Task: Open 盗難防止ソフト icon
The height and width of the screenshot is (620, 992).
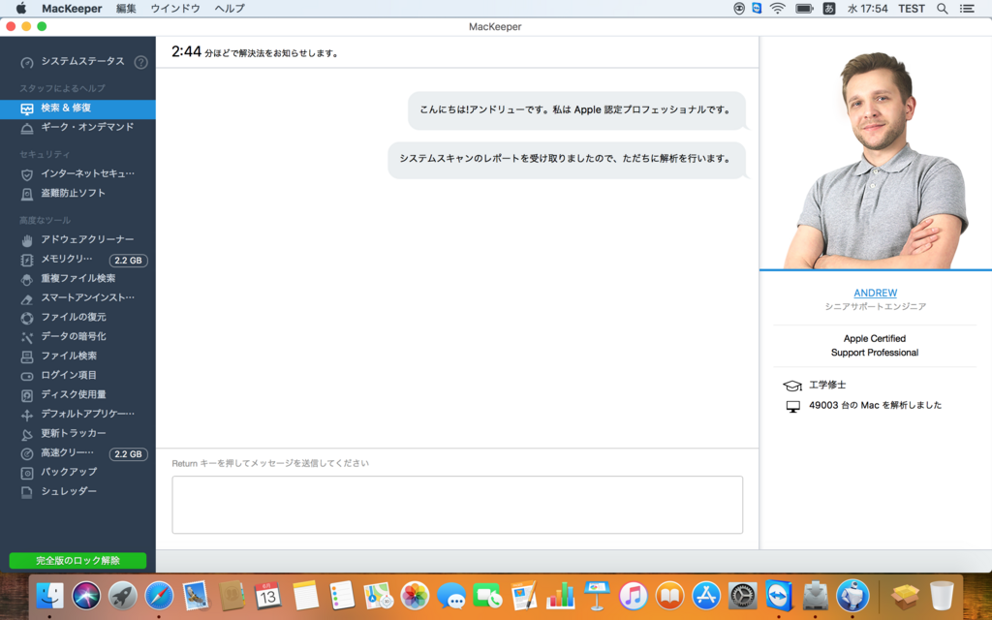Action: click(x=26, y=194)
